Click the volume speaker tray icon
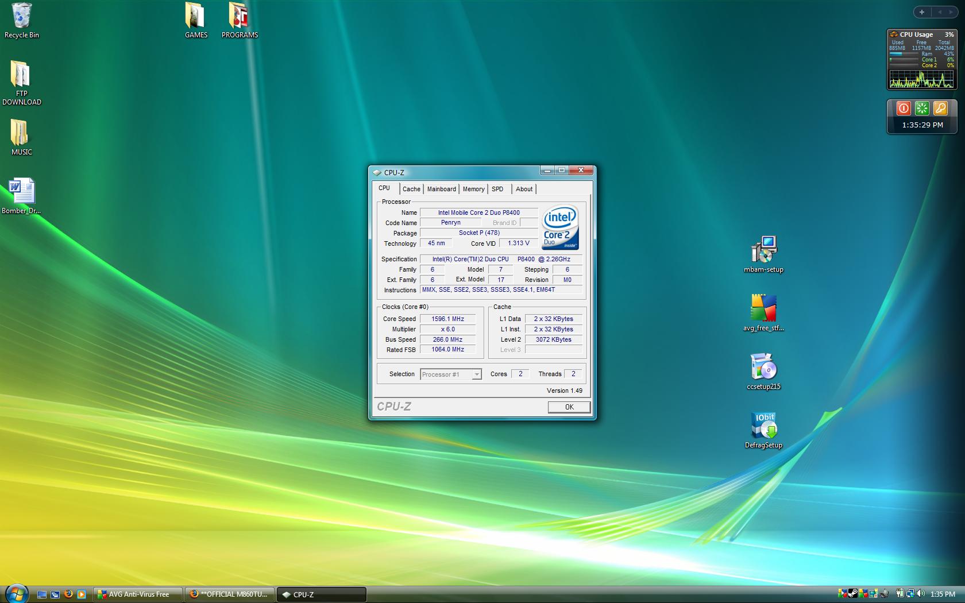This screenshot has width=965, height=603. pos(921,593)
